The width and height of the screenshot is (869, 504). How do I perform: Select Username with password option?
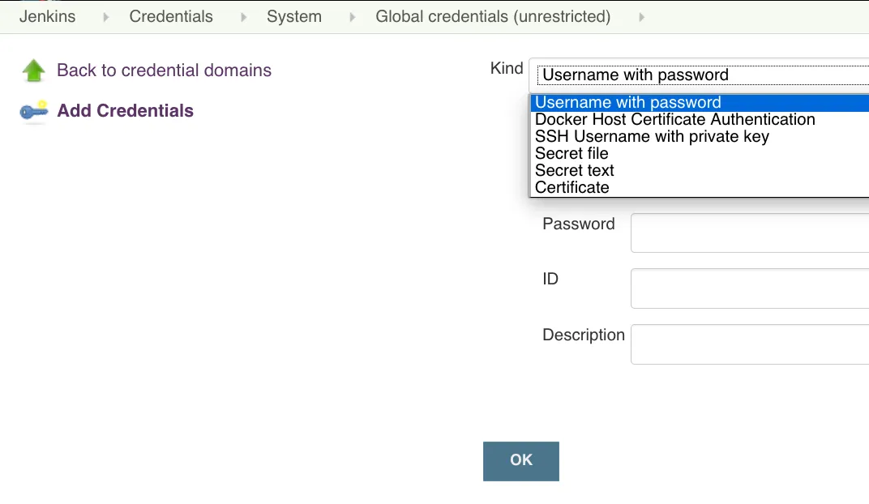[628, 103]
